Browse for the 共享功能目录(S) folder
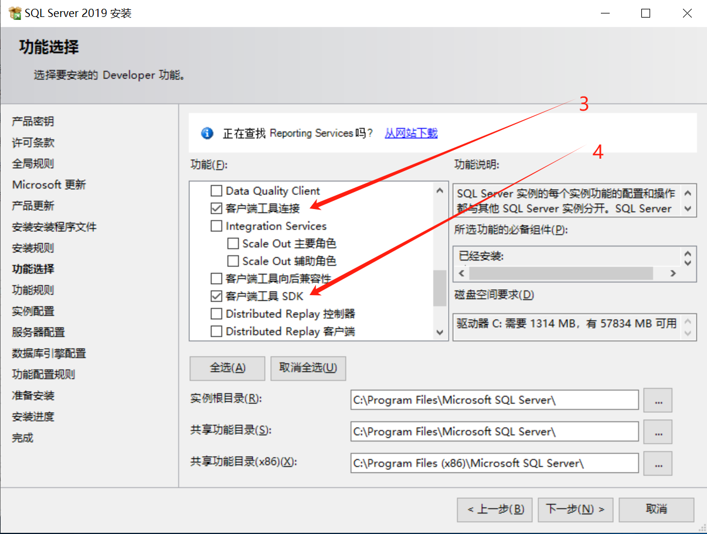Screen dimensions: 707x534 pyautogui.click(x=657, y=432)
